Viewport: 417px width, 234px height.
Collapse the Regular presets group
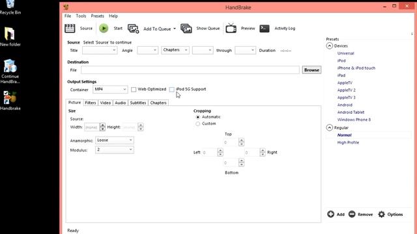[x=329, y=127]
